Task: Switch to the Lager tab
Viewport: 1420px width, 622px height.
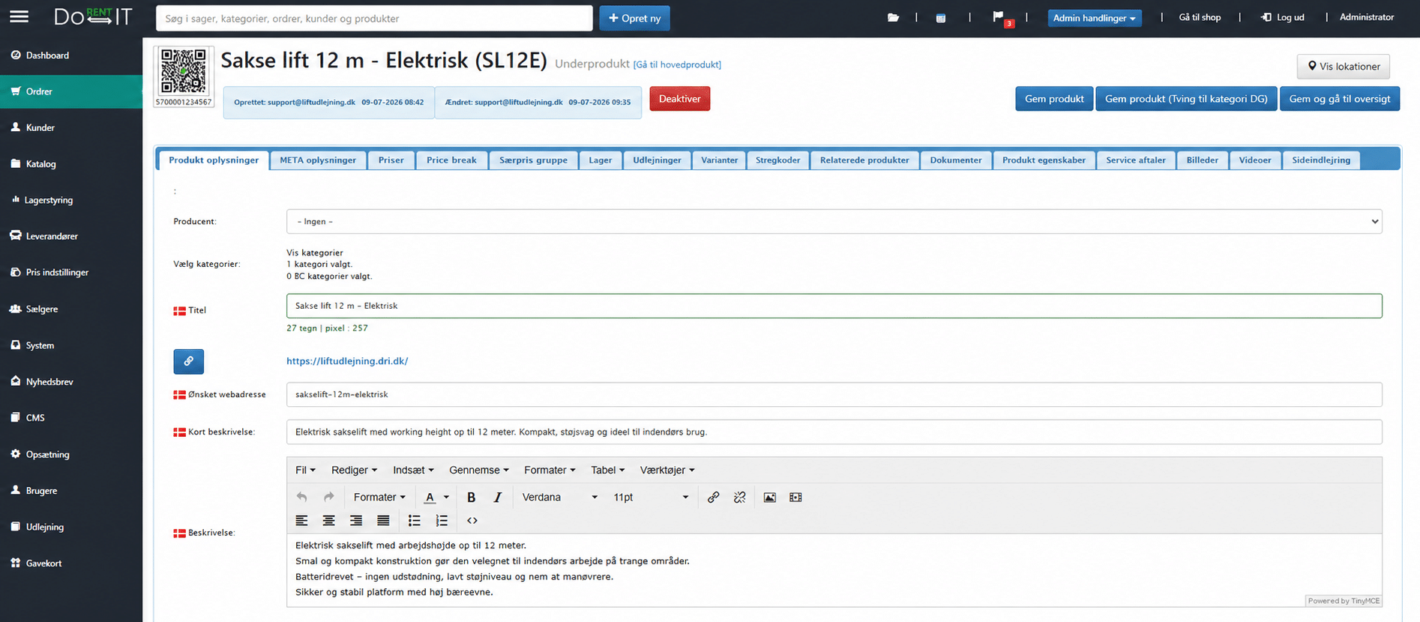Action: pos(601,160)
